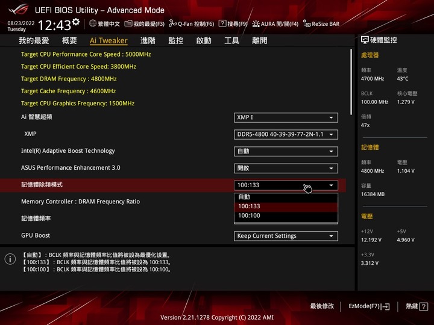Click the hardware monitor screen icon
Screen dimensions: 434x325
[x=365, y=40]
